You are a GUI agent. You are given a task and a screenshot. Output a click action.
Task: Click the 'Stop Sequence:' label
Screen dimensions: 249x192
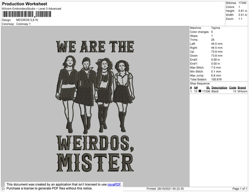(x=200, y=84)
